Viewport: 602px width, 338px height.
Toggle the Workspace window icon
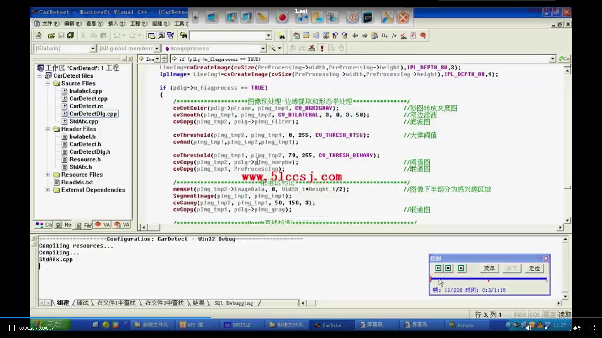point(151,36)
